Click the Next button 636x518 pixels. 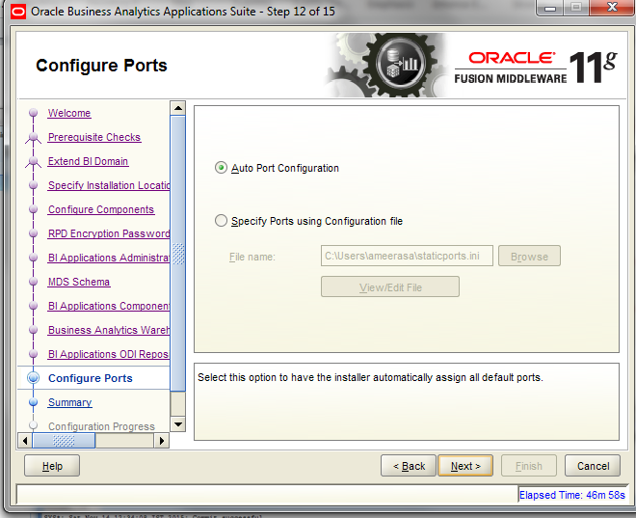coord(465,466)
